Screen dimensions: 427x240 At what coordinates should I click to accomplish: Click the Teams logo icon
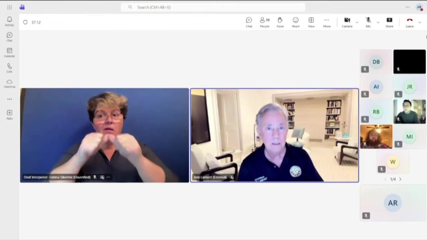point(22,7)
